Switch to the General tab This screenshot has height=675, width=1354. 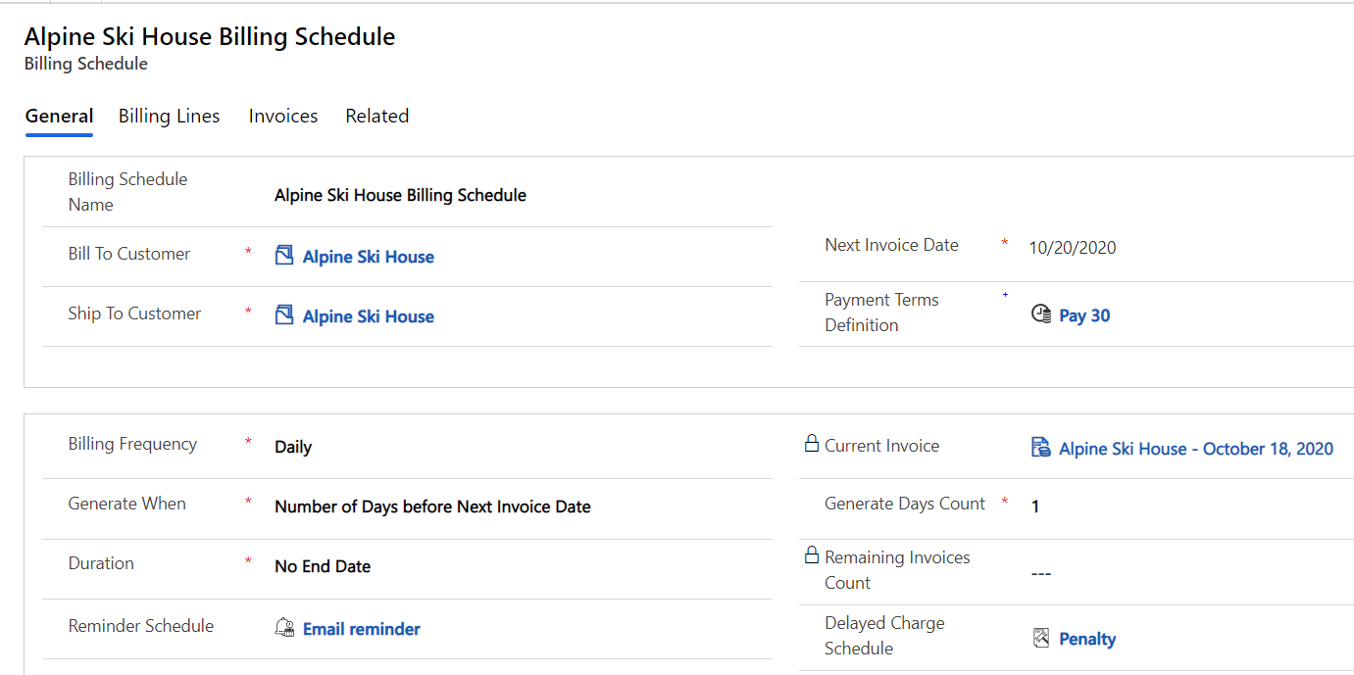click(59, 116)
